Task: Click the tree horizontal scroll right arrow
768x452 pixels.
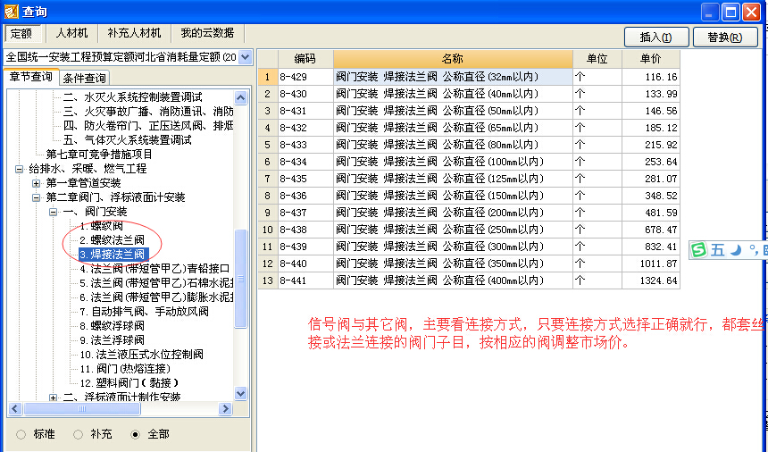Action: point(225,408)
